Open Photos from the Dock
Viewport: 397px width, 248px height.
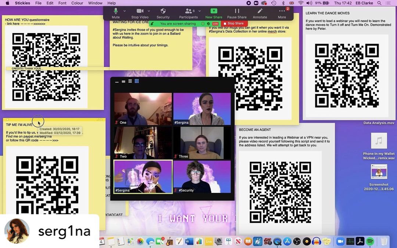140,241
